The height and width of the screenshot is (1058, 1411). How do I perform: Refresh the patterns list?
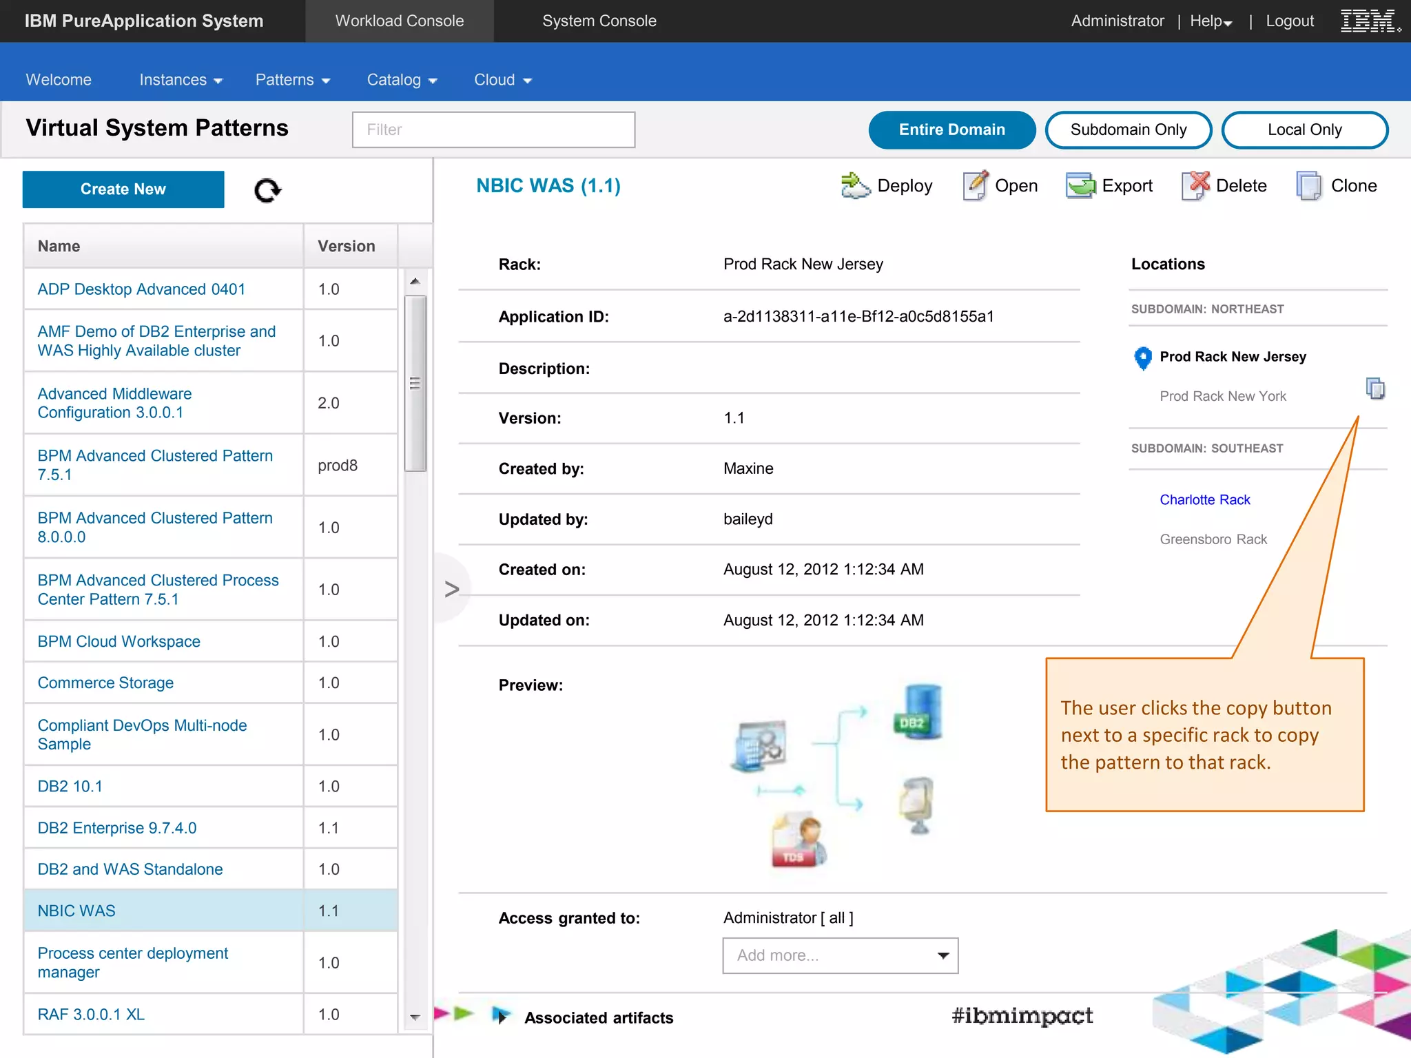click(267, 190)
